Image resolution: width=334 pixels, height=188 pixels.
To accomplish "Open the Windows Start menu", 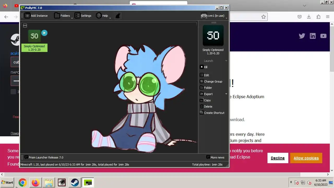I will pos(7,183).
